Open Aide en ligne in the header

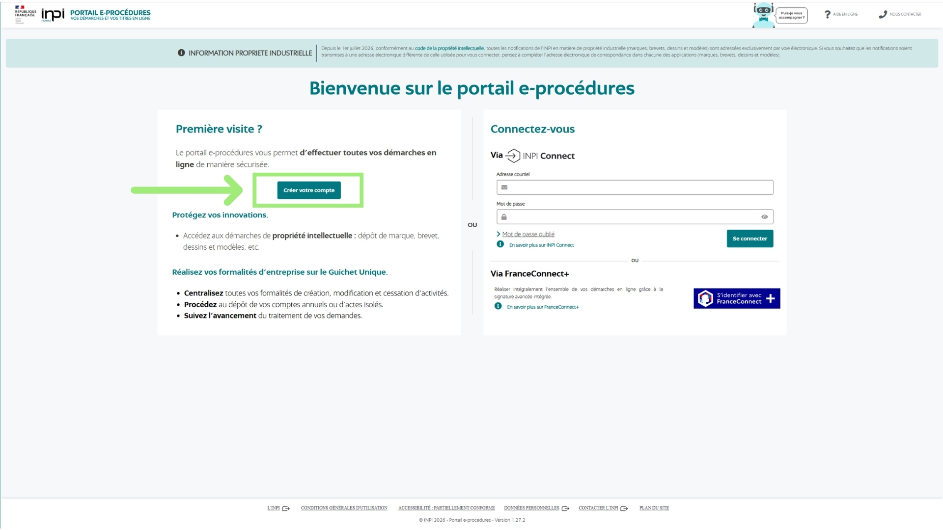coord(845,14)
